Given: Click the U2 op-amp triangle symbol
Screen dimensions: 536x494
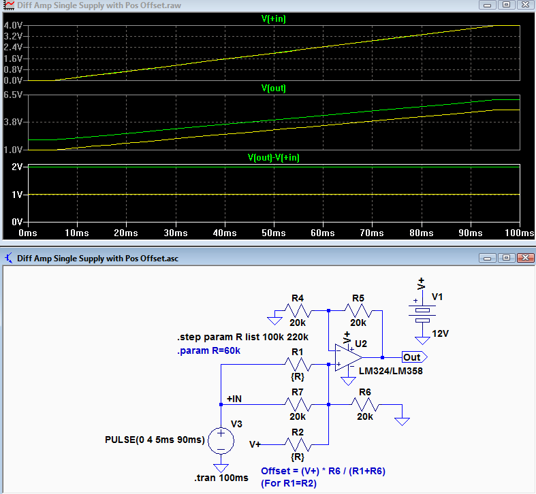Looking at the screenshot, I should (347, 357).
